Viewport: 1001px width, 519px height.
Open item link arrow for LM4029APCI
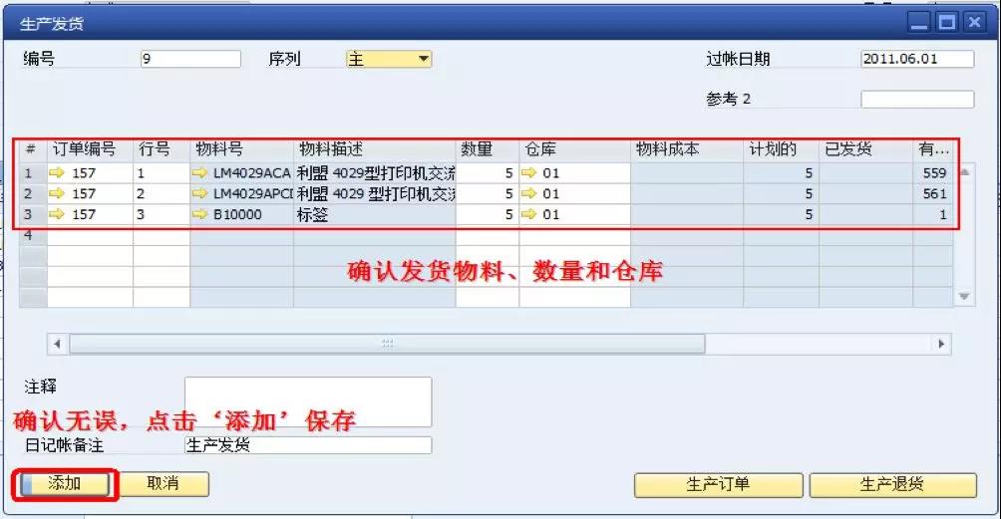coord(200,193)
